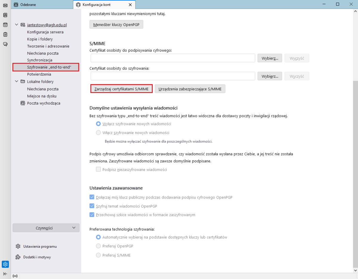Click the digital signing certificate text field
Viewport: 358px width, 279px height.
tap(173, 58)
